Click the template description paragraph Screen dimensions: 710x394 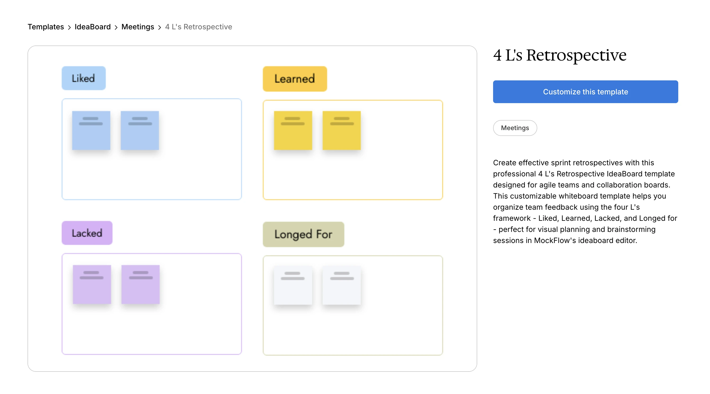click(x=585, y=201)
